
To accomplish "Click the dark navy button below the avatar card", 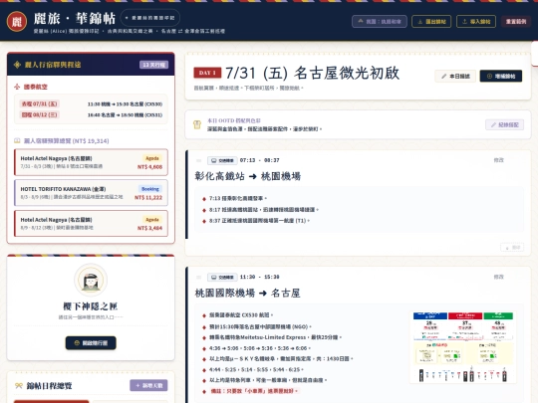I will [91, 343].
